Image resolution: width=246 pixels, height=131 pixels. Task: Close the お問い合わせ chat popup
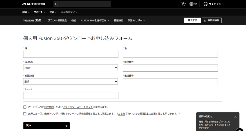click(235, 117)
